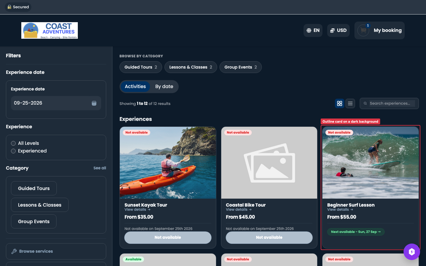This screenshot has height=266, width=426.
Task: View details of Coastal Bike Tour
Action: 239,210
